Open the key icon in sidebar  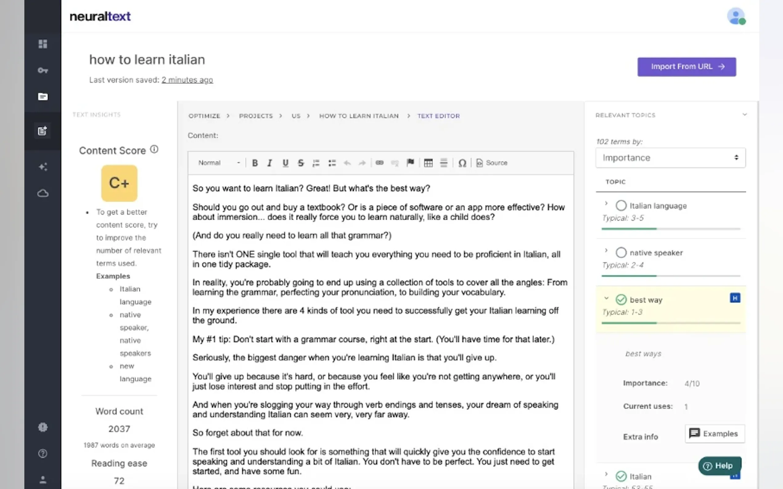(43, 70)
